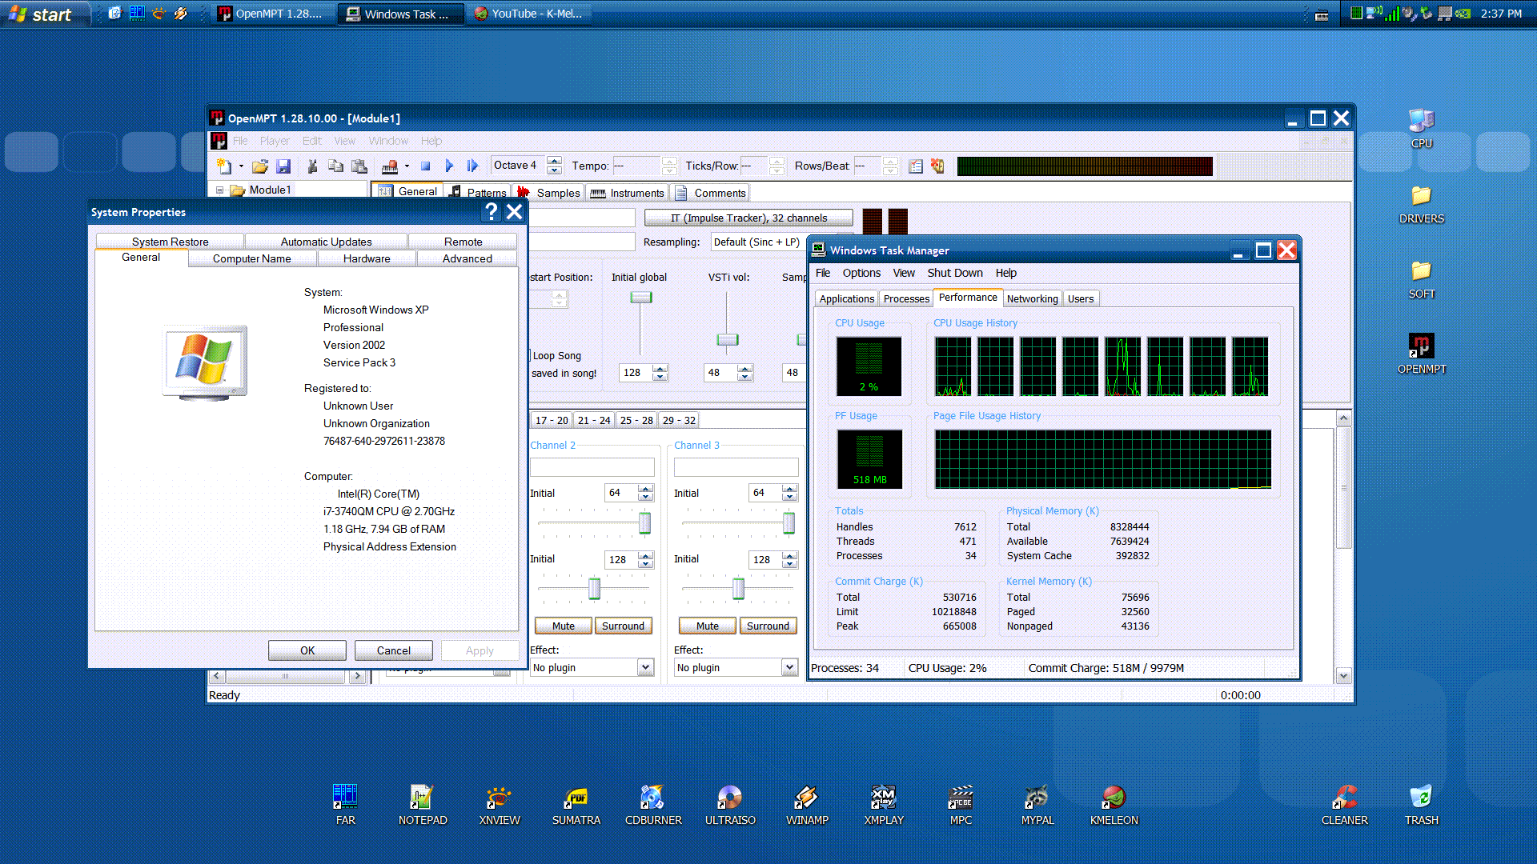The width and height of the screenshot is (1537, 864).
Task: Launch the XMPLAY desktop shortcut
Action: point(884,805)
